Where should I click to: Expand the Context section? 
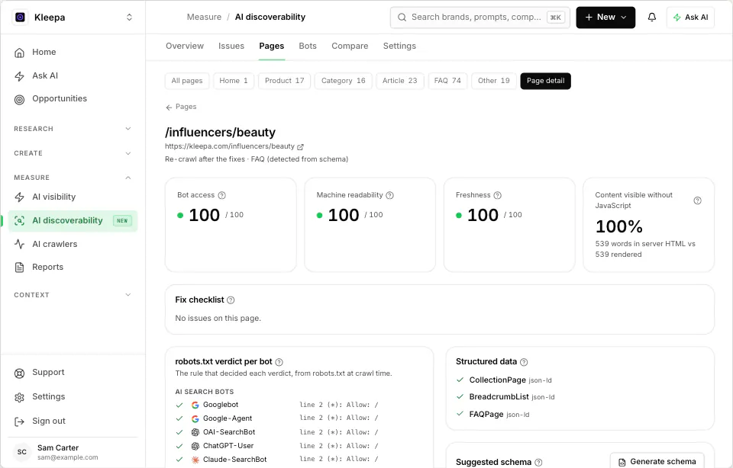[x=73, y=295]
